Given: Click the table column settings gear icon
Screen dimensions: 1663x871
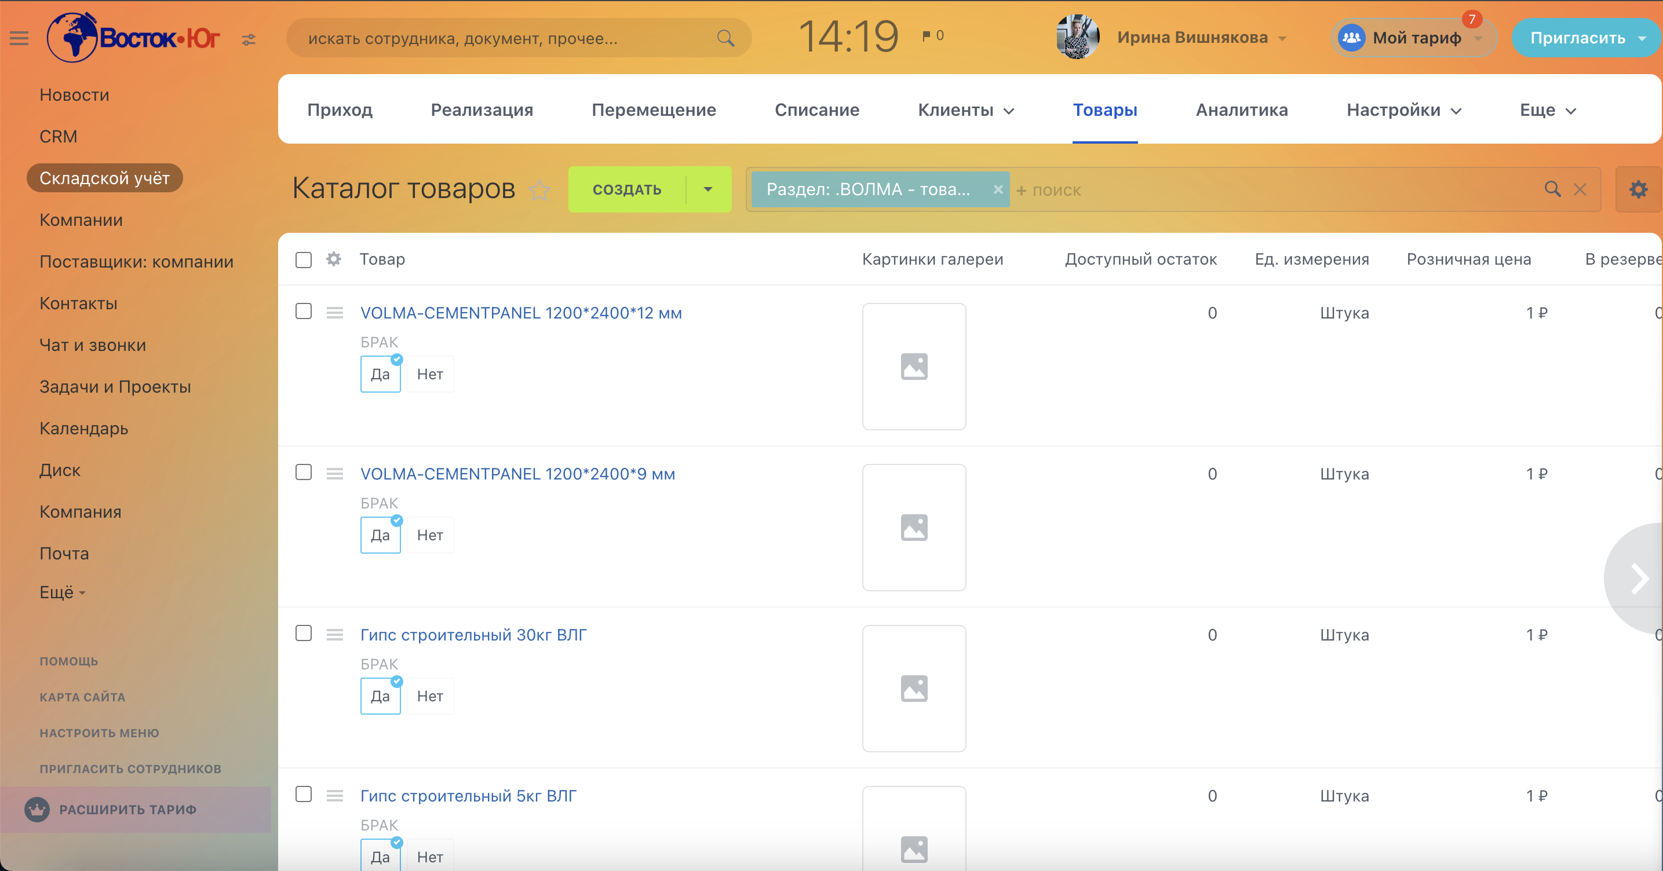Looking at the screenshot, I should coord(334,259).
